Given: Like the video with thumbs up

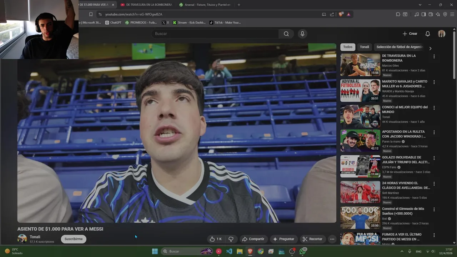Looking at the screenshot, I should coord(216,239).
